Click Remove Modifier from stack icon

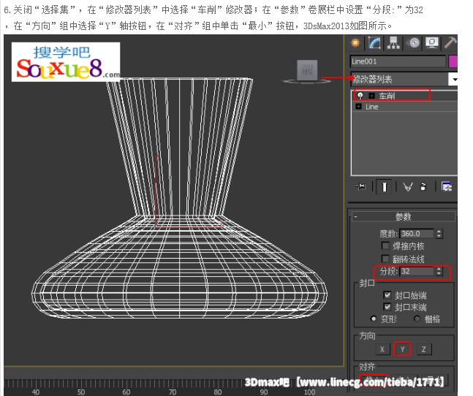point(423,187)
